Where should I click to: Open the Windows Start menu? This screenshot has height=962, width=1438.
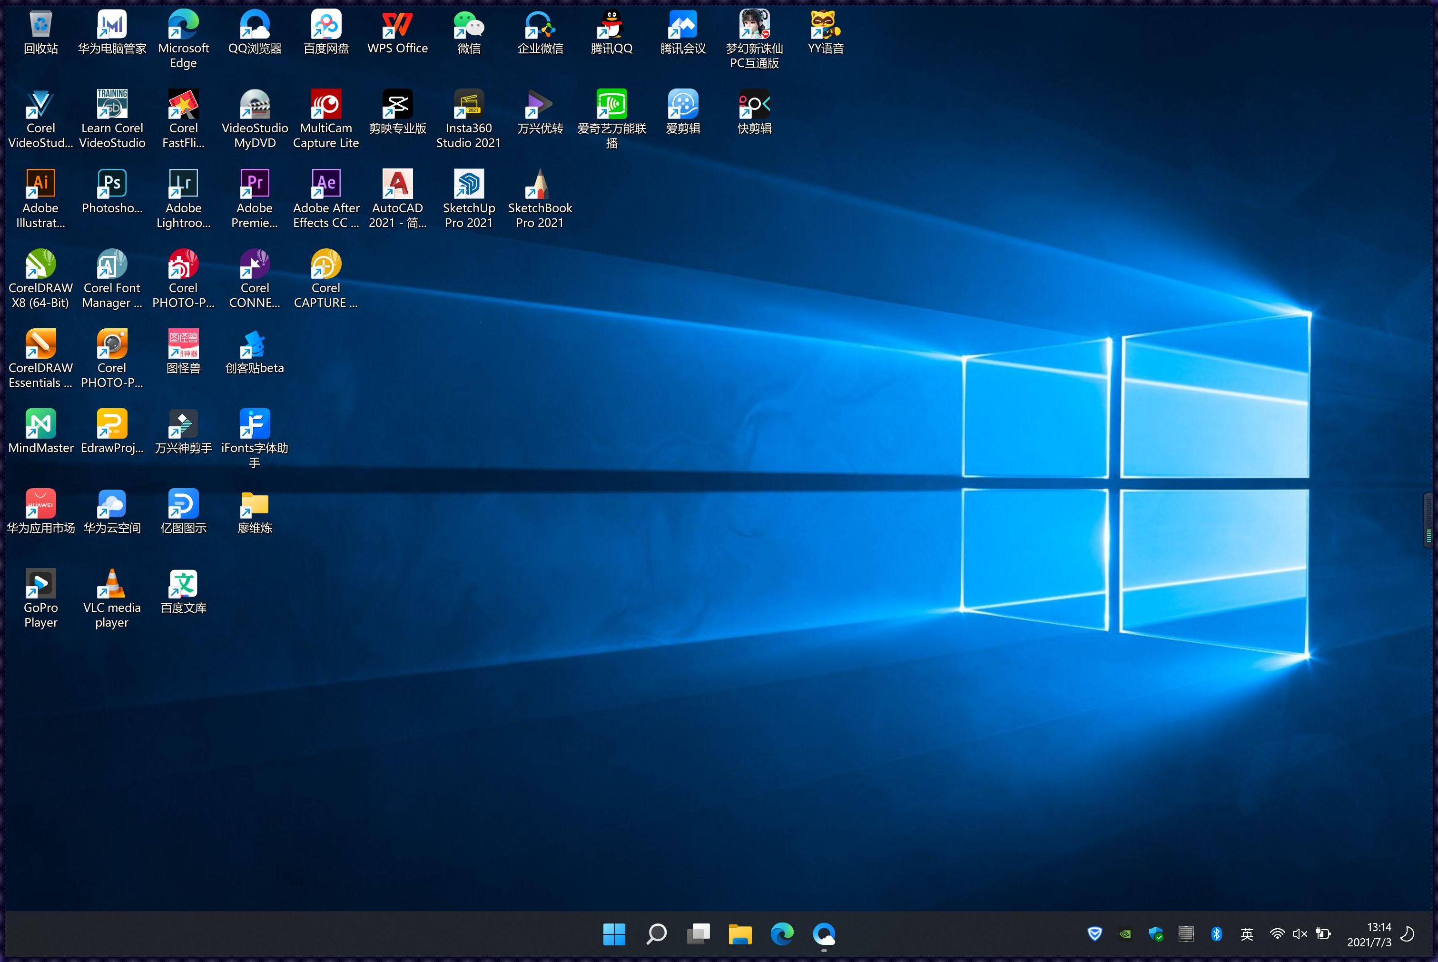614,934
